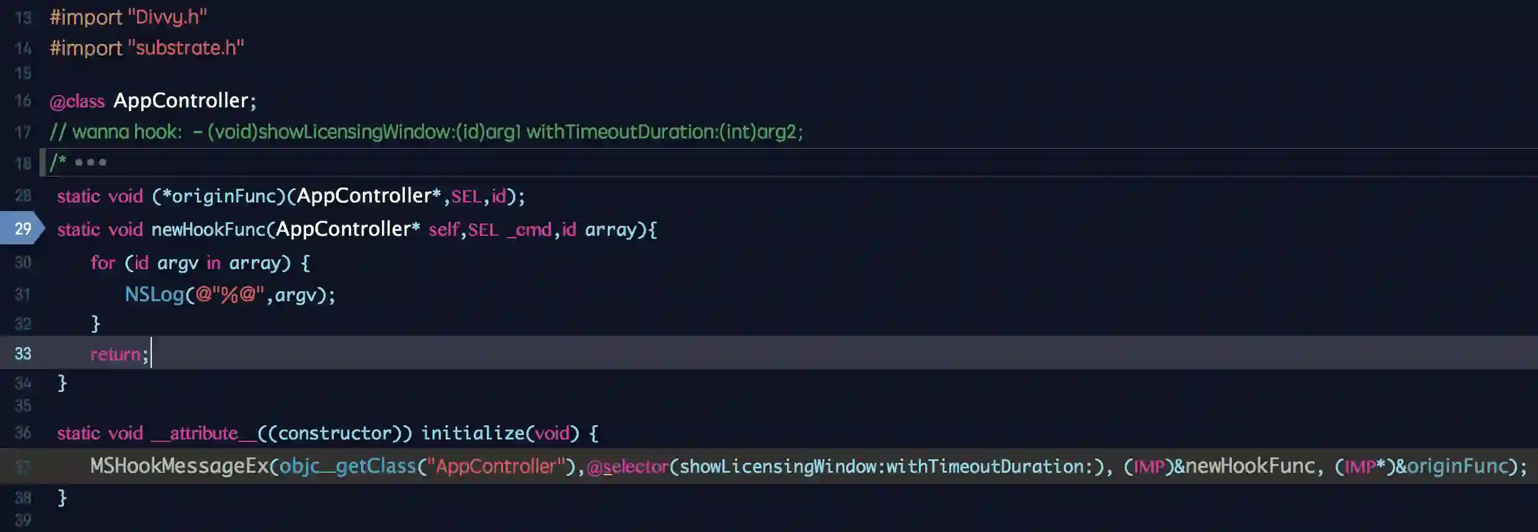Click the initialize function name on line 36
This screenshot has width=1538, height=532.
point(473,433)
